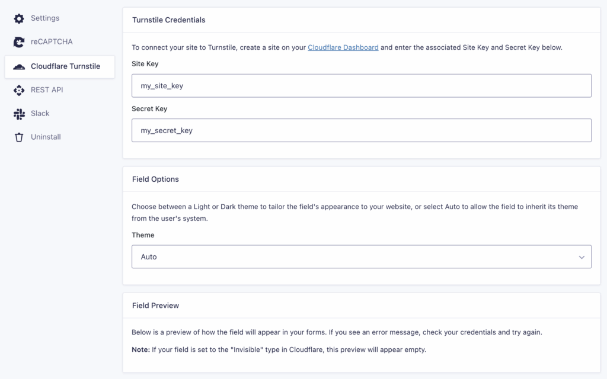607x379 pixels.
Task: Click the reCAPTCHA arrows icon in sidebar
Action: [18, 42]
